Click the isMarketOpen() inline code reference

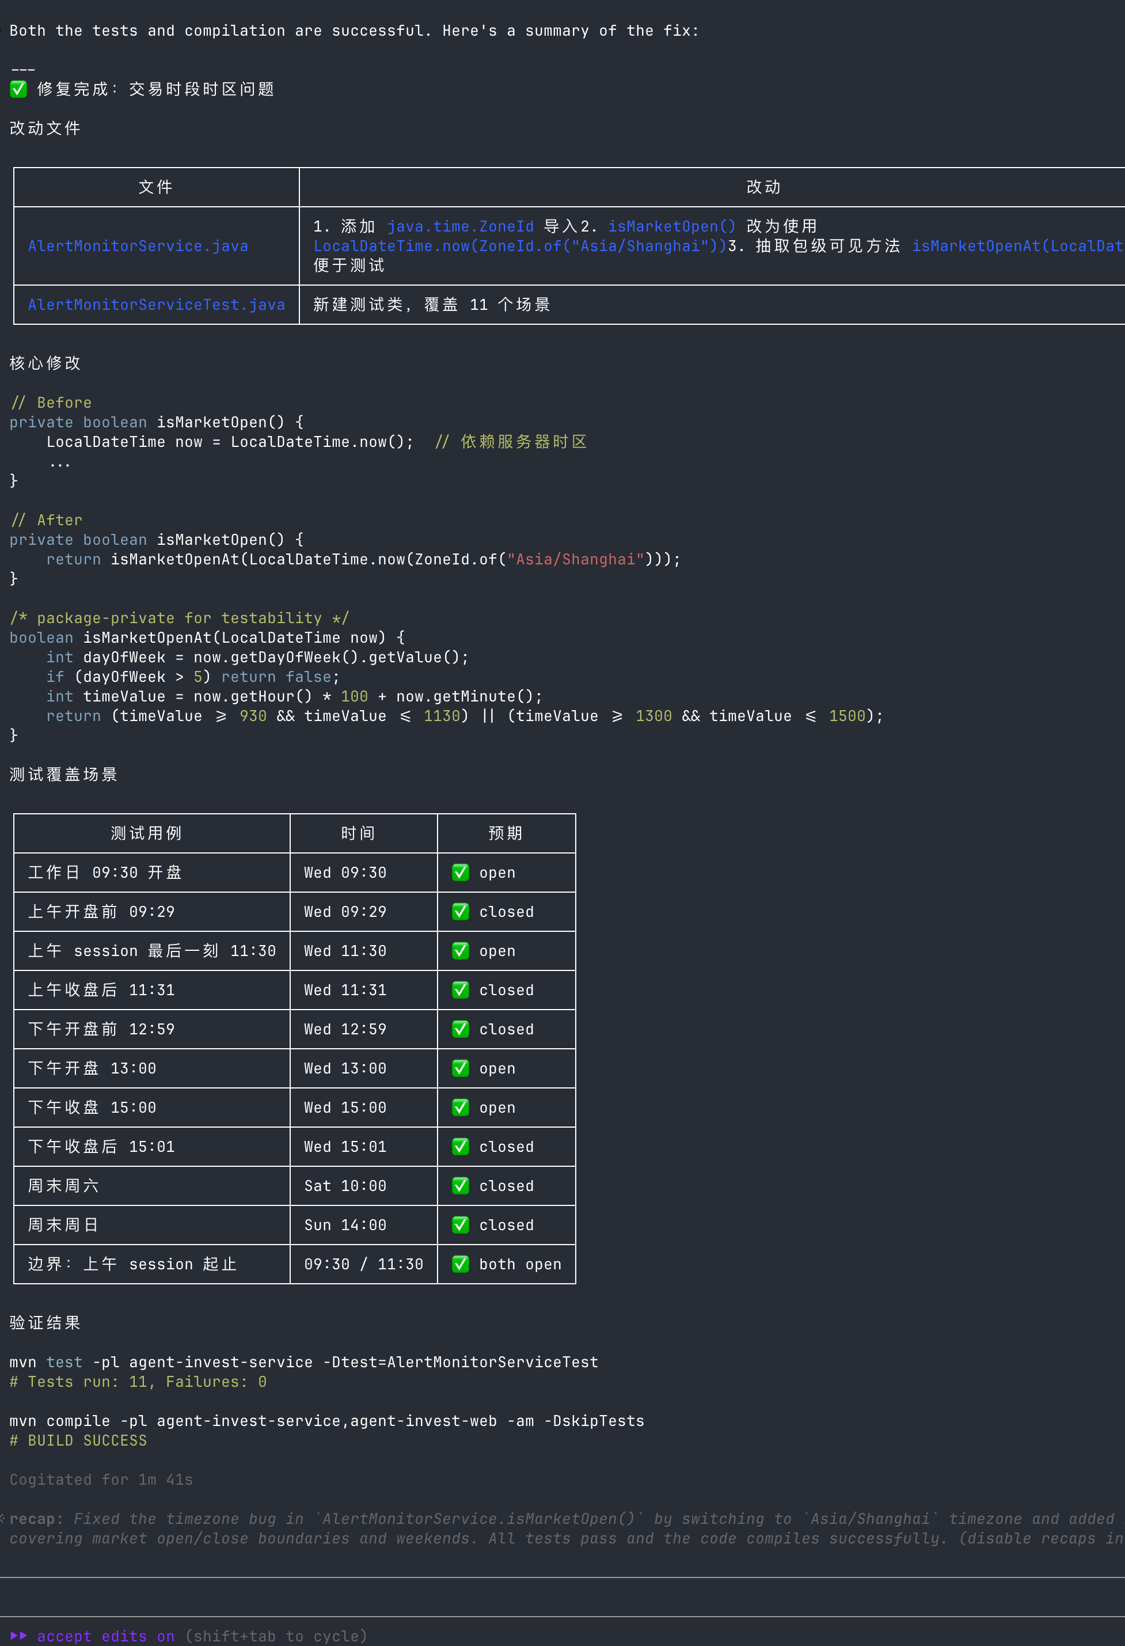(x=672, y=227)
